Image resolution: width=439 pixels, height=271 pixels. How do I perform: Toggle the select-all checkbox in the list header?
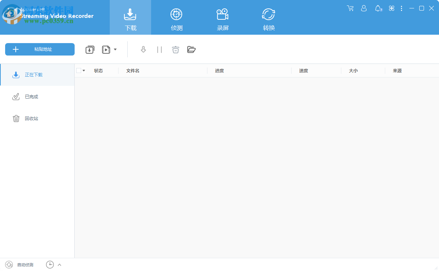78,70
